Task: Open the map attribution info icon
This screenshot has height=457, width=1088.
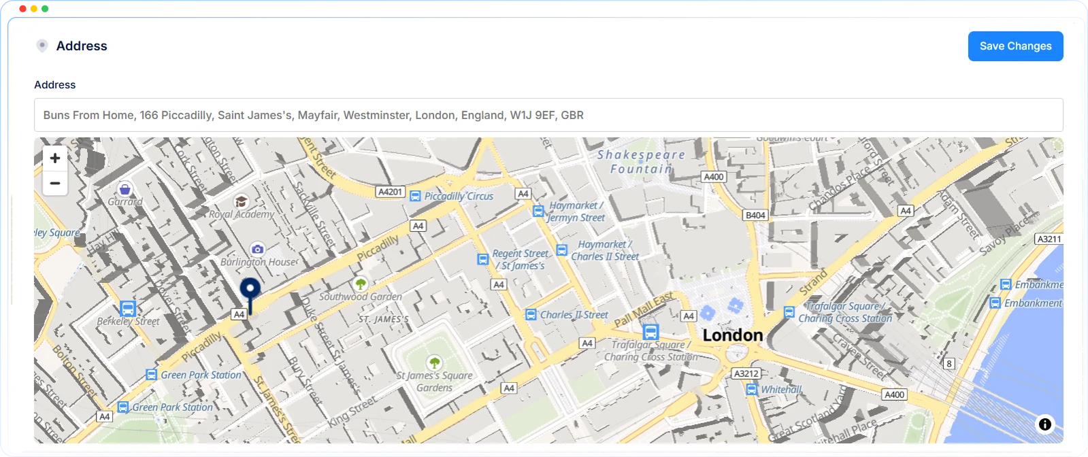Action: point(1044,424)
